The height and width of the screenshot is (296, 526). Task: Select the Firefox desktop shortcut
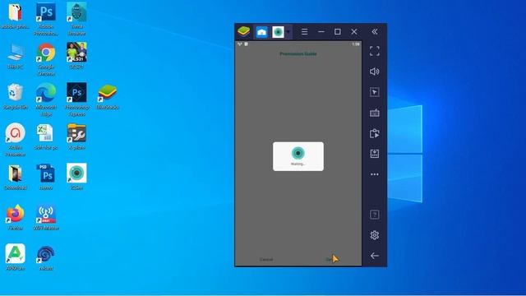click(x=16, y=217)
